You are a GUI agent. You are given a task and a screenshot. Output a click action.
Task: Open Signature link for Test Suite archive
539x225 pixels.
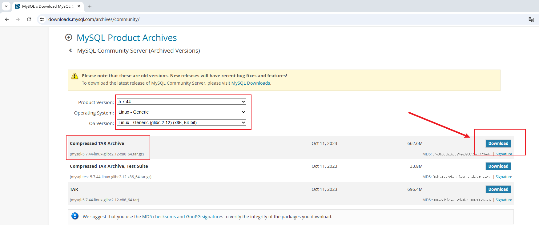tap(504, 177)
